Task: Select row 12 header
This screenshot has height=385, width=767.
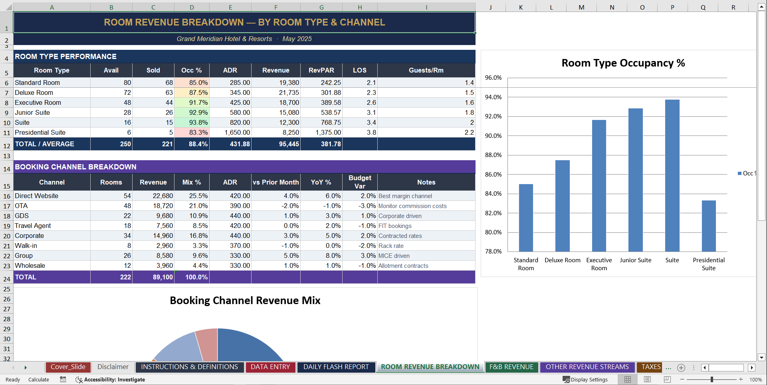Action: (x=7, y=144)
